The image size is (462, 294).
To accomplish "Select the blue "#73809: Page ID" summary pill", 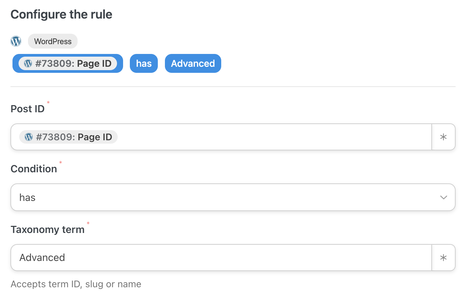I will [x=68, y=63].
